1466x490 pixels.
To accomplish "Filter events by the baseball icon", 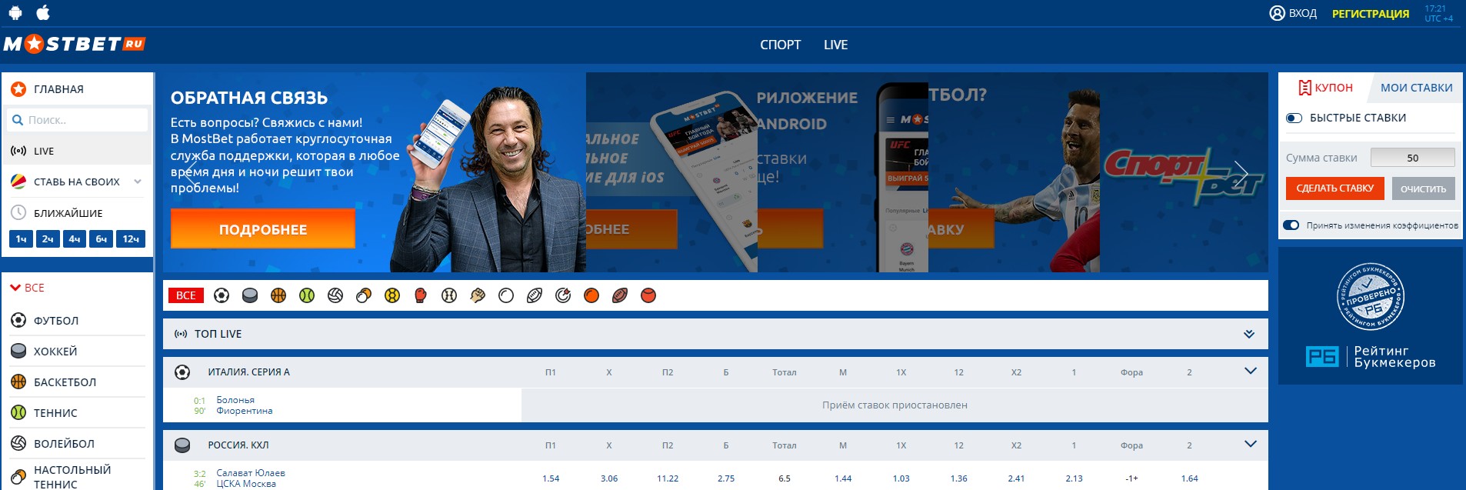I will click(x=449, y=295).
